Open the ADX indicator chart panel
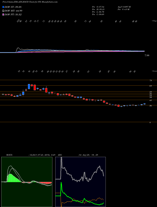 point(80,182)
